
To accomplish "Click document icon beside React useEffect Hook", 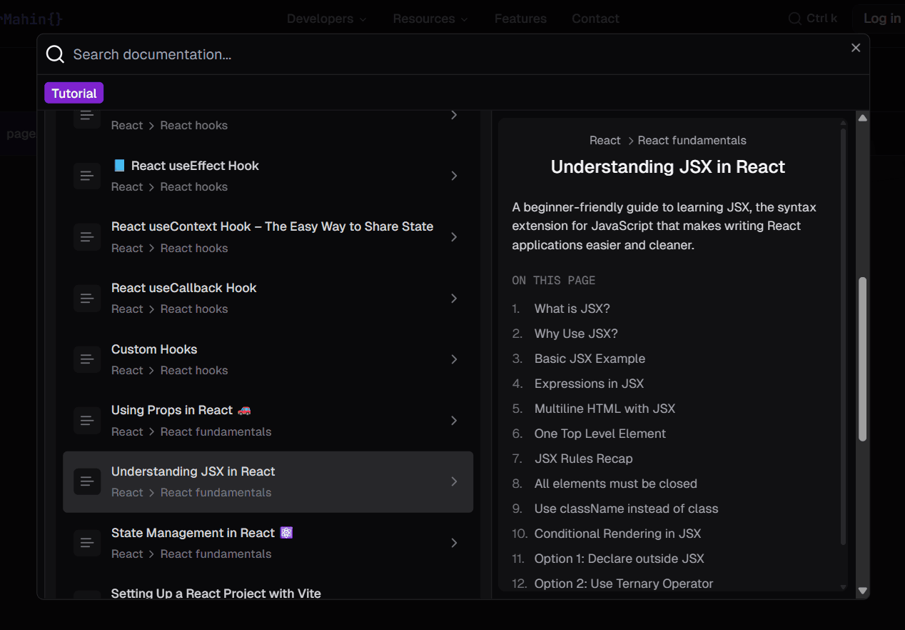I will (x=87, y=176).
